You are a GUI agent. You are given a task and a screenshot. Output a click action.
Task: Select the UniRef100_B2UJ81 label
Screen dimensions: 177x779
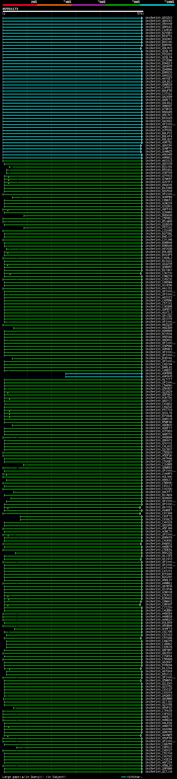coord(159,167)
